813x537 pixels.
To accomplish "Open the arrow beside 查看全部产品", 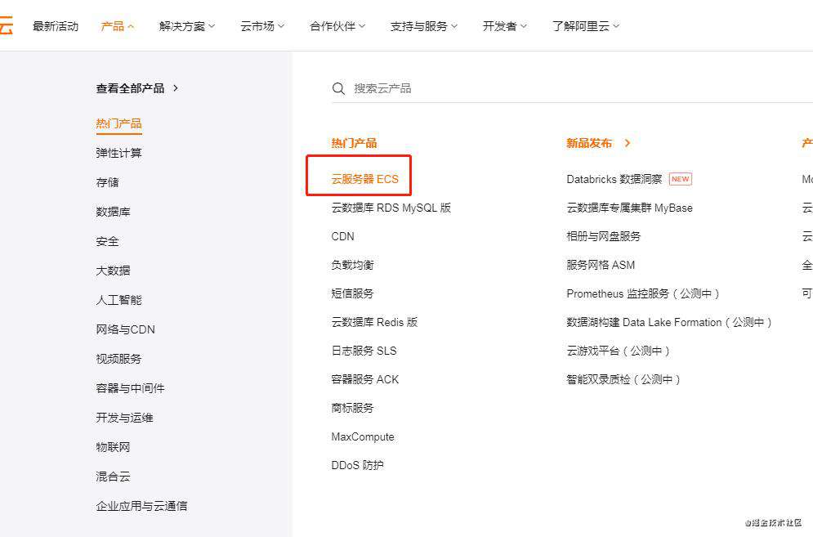I will [x=176, y=88].
